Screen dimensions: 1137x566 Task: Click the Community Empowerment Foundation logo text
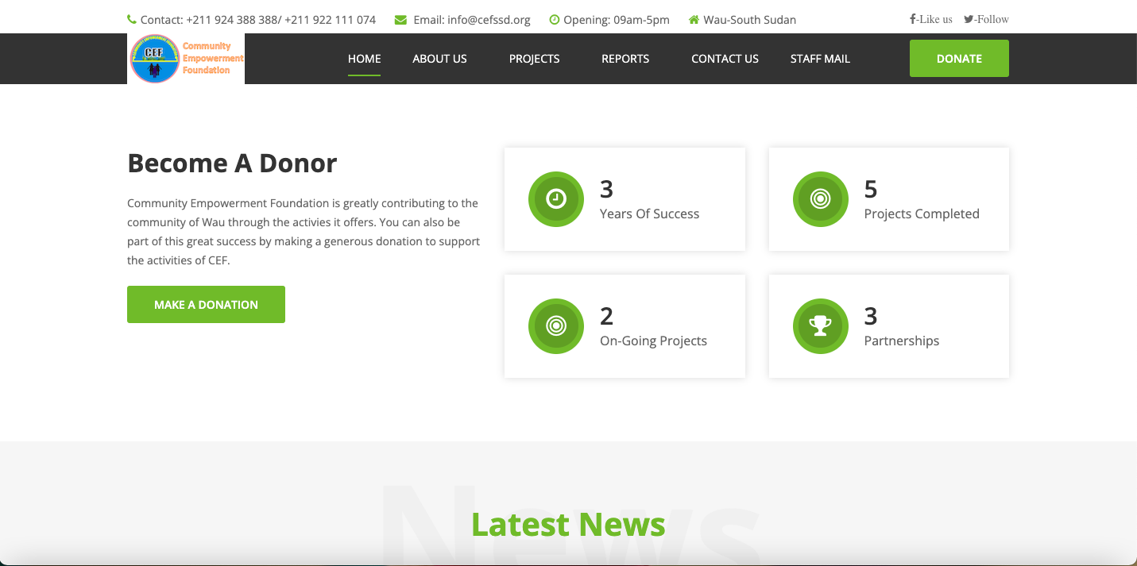213,58
